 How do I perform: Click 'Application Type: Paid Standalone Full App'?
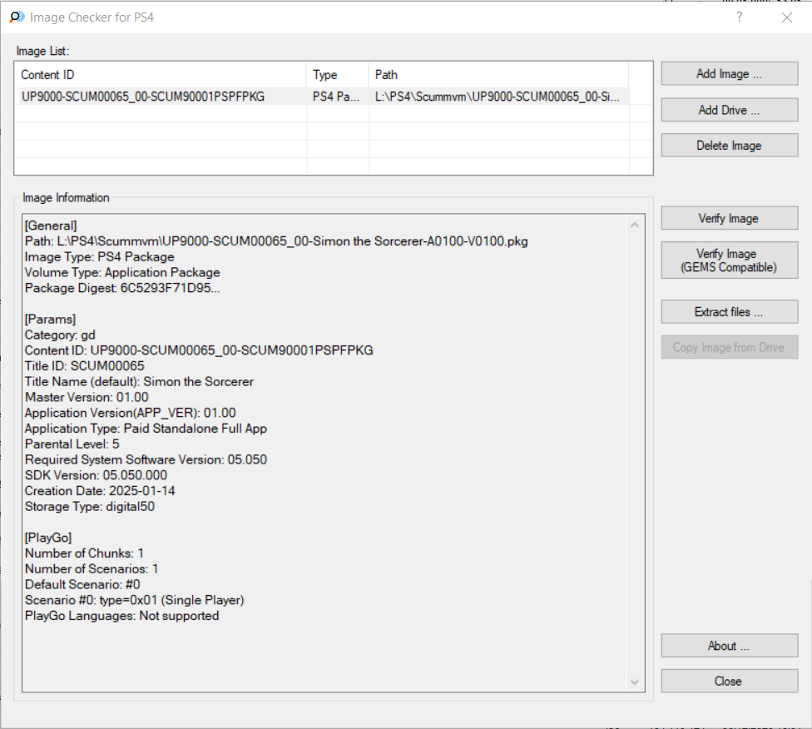click(146, 428)
